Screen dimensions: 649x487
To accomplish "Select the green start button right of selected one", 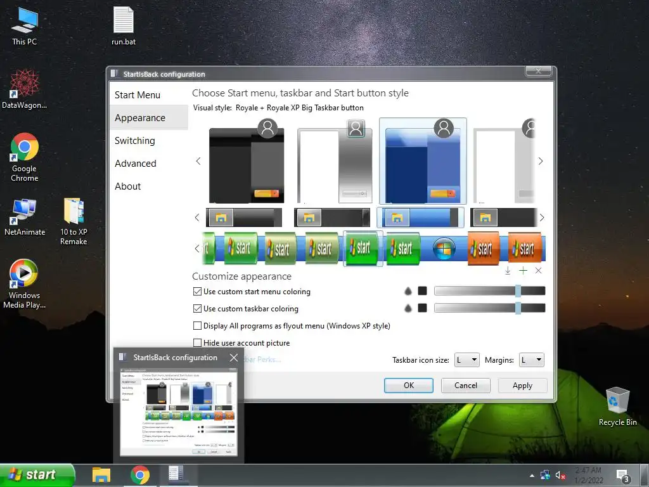I will tap(402, 249).
